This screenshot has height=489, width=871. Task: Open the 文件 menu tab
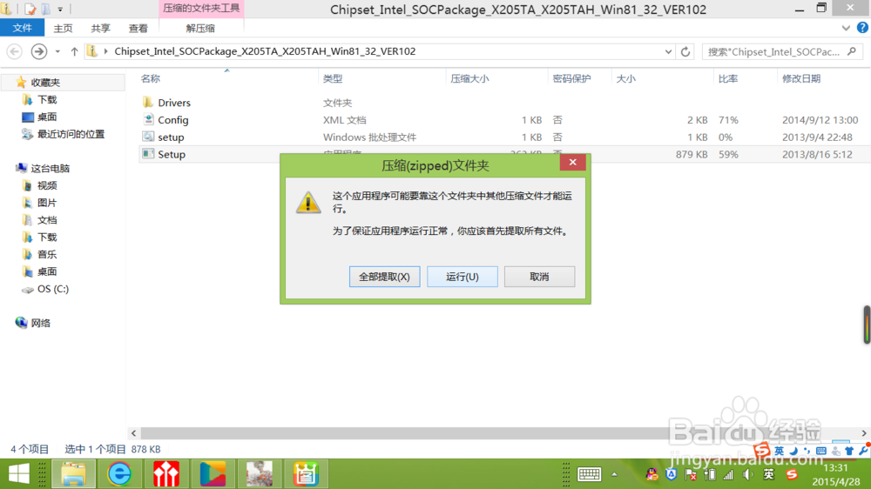[x=23, y=28]
